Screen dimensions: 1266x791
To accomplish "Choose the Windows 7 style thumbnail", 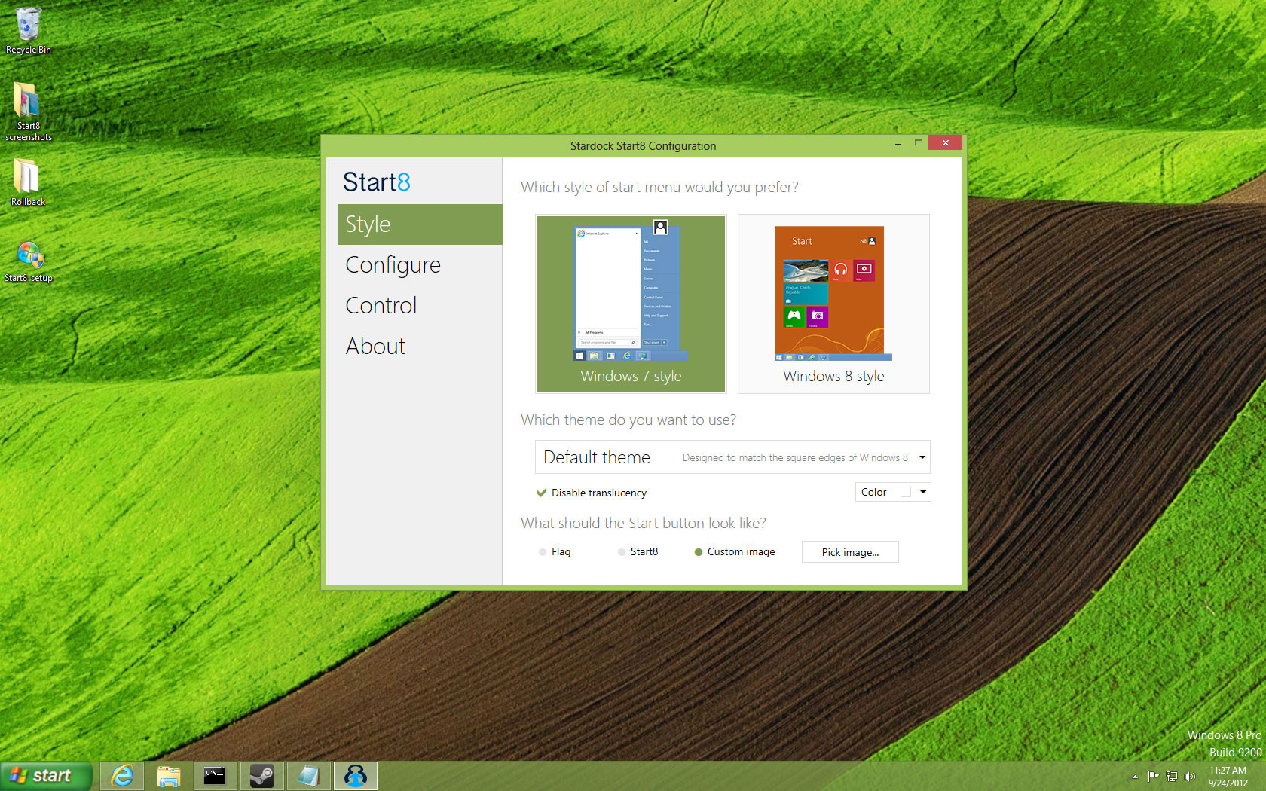I will [631, 304].
